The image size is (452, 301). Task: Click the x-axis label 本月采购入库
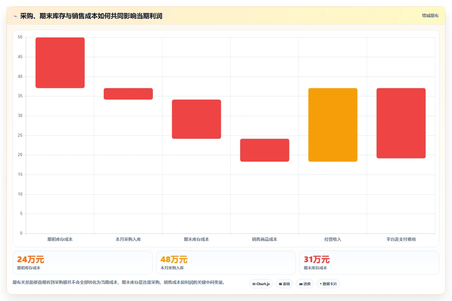click(128, 240)
